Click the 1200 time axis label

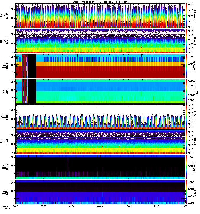coord(185,206)
